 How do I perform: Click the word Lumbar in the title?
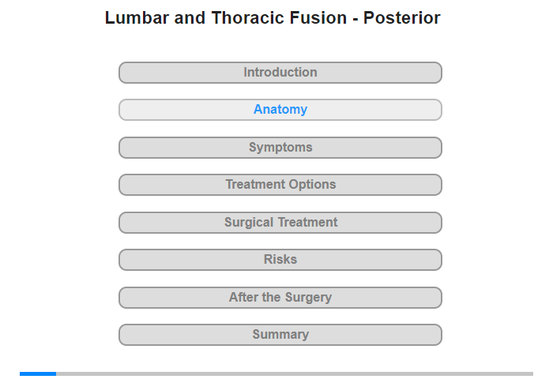pyautogui.click(x=137, y=17)
